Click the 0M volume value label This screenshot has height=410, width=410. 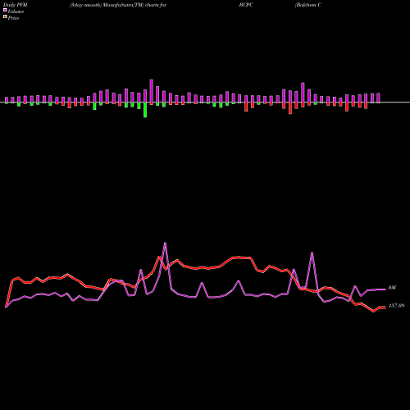[392, 288]
